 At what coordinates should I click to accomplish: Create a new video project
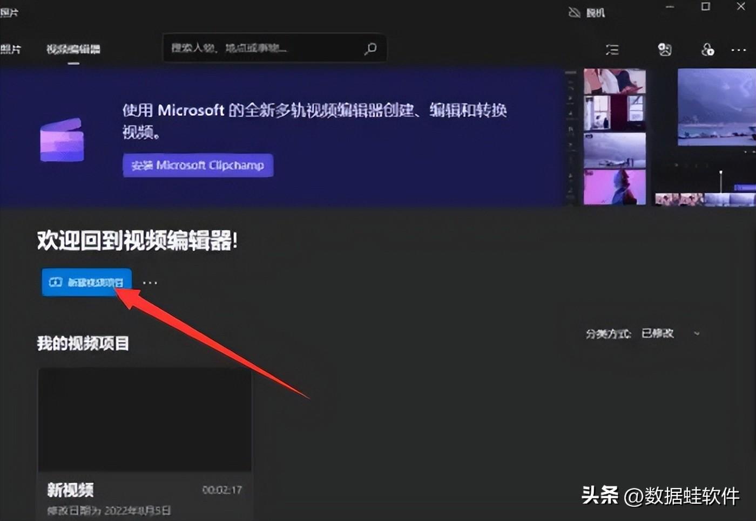pos(86,282)
